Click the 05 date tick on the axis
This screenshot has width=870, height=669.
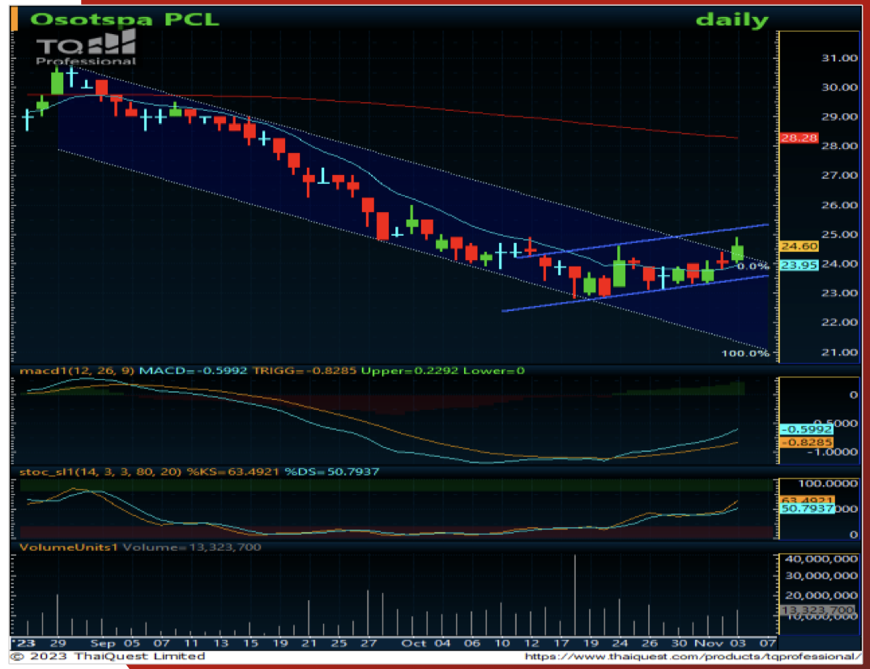(x=132, y=643)
